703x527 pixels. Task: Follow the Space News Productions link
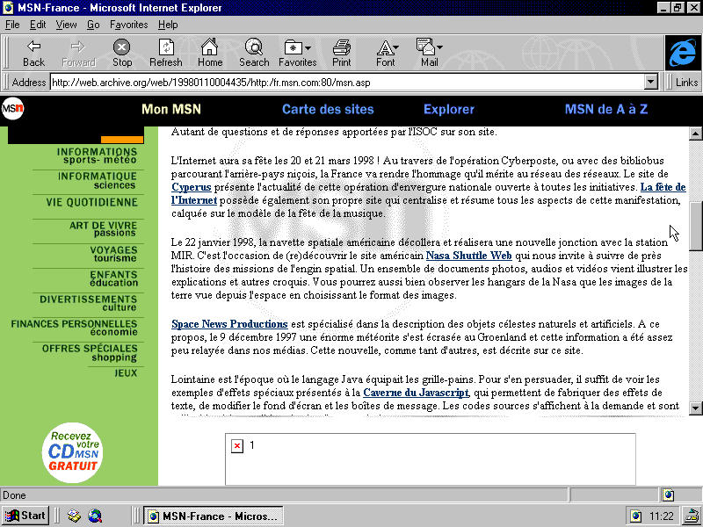pyautogui.click(x=229, y=324)
